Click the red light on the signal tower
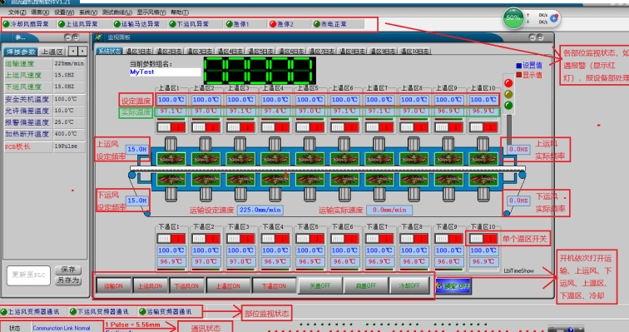 pos(508,83)
